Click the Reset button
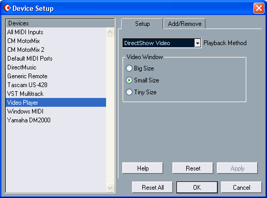Viewport: 267px width, 198px height. pyautogui.click(x=193, y=168)
